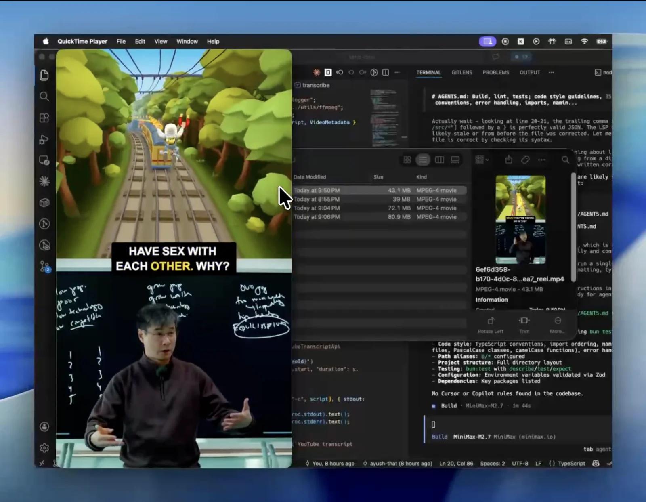Click the LF end-of-line indicator
This screenshot has width=646, height=502.
[x=538, y=463]
